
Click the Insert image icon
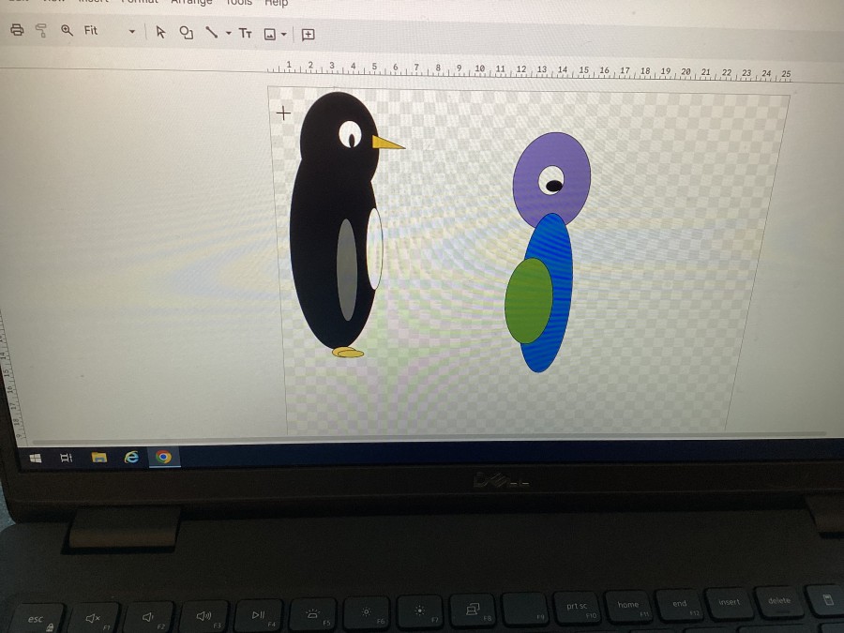(x=270, y=35)
